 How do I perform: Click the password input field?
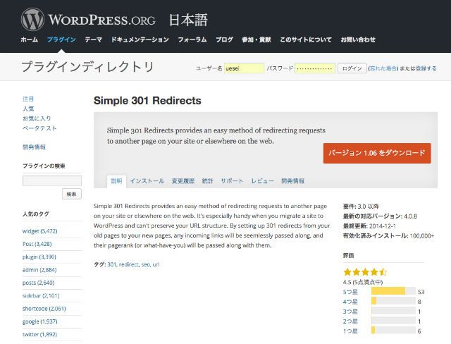click(315, 68)
